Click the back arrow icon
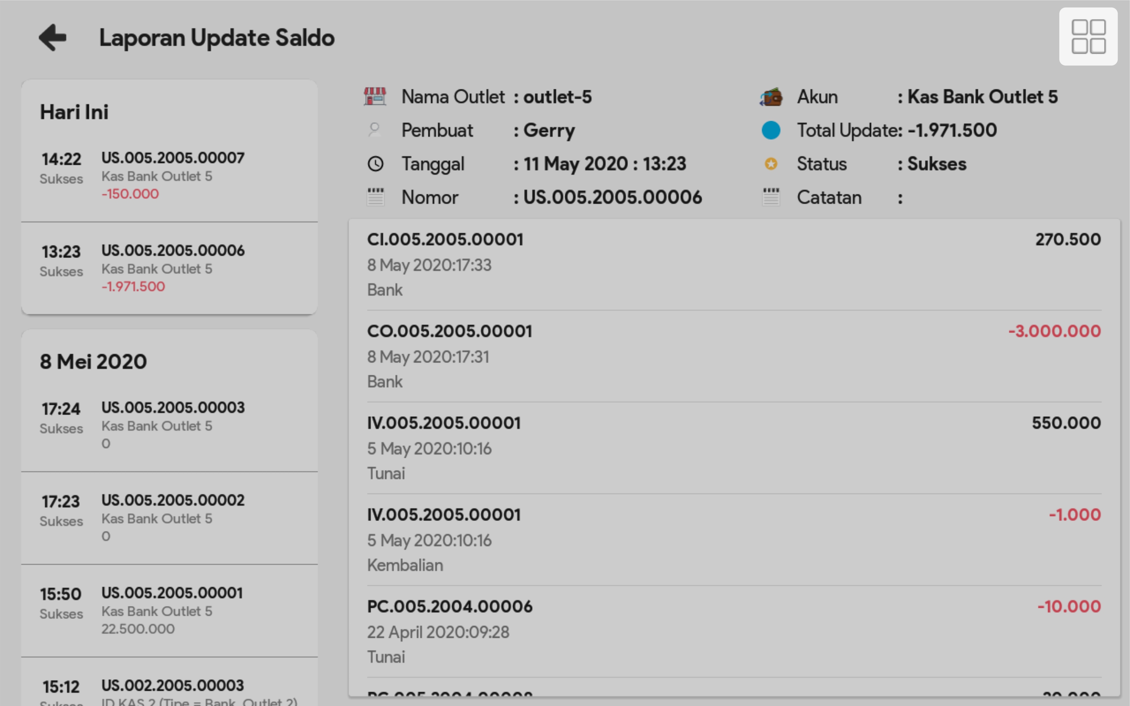 tap(52, 37)
